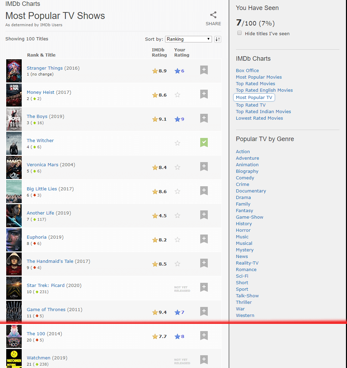347x368 pixels.
Task: Click the Share icon
Action: [213, 15]
